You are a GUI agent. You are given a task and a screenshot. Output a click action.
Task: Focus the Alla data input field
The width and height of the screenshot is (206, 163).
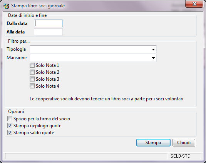coord(48,32)
